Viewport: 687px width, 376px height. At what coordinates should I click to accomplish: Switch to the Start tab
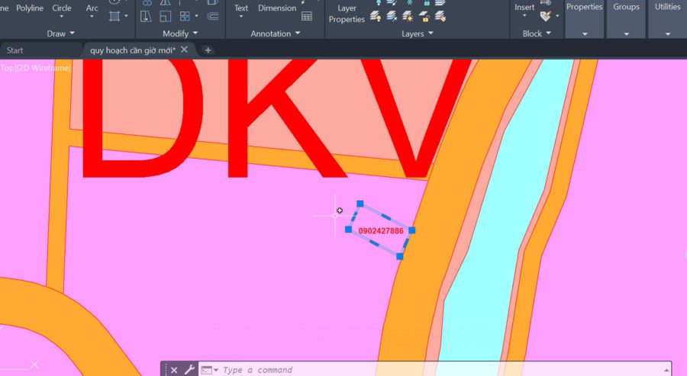[15, 50]
